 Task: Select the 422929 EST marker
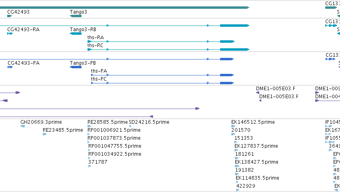pyautogui.click(x=238, y=190)
